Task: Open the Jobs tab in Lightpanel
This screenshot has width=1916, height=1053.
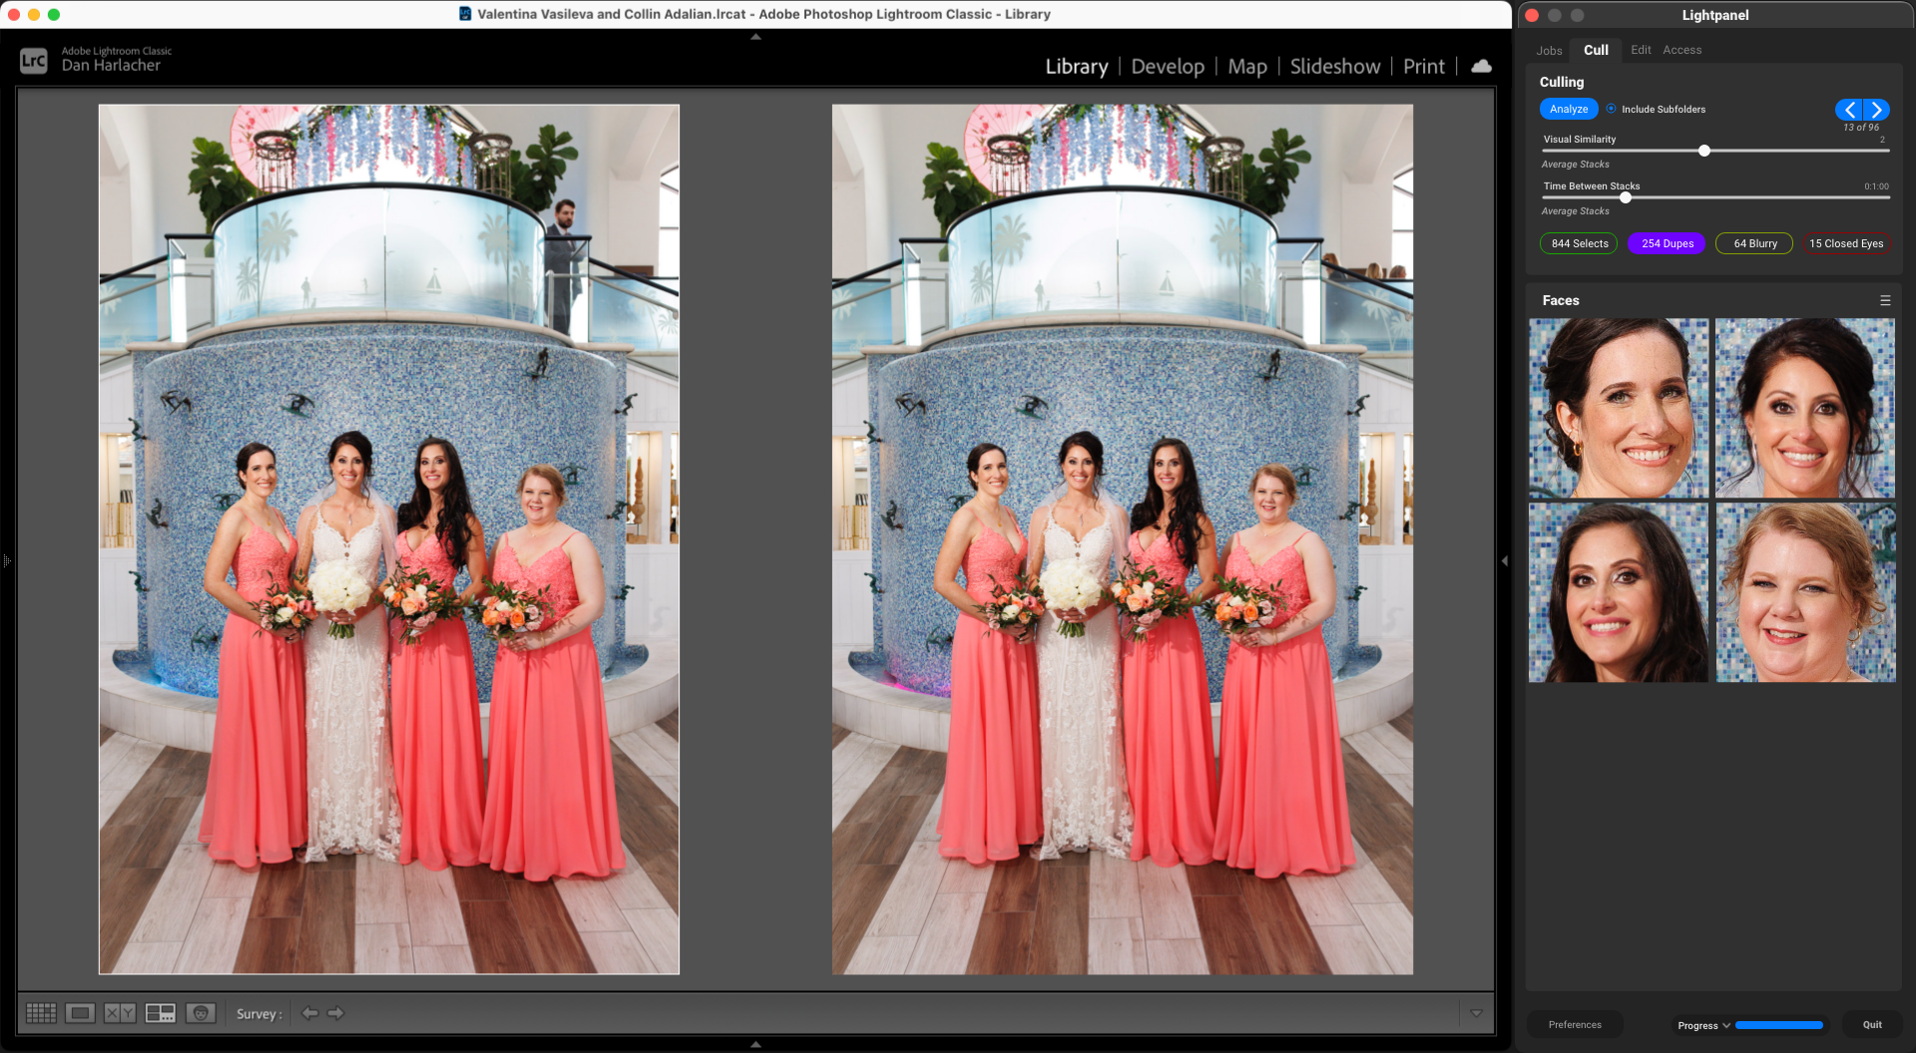Action: pos(1549,50)
